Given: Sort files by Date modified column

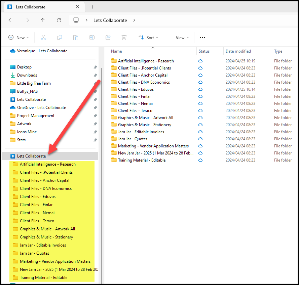Looking at the screenshot, I should point(238,51).
